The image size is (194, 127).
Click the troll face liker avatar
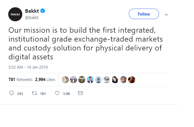pos(107,79)
